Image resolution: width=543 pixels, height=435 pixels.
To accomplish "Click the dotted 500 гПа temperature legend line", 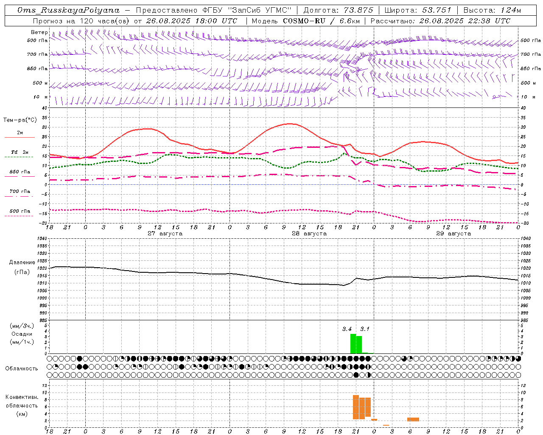I will tap(20, 216).
